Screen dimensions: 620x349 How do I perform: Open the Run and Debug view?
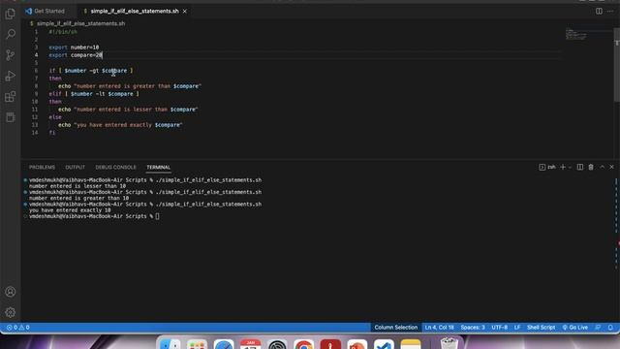tap(11, 76)
